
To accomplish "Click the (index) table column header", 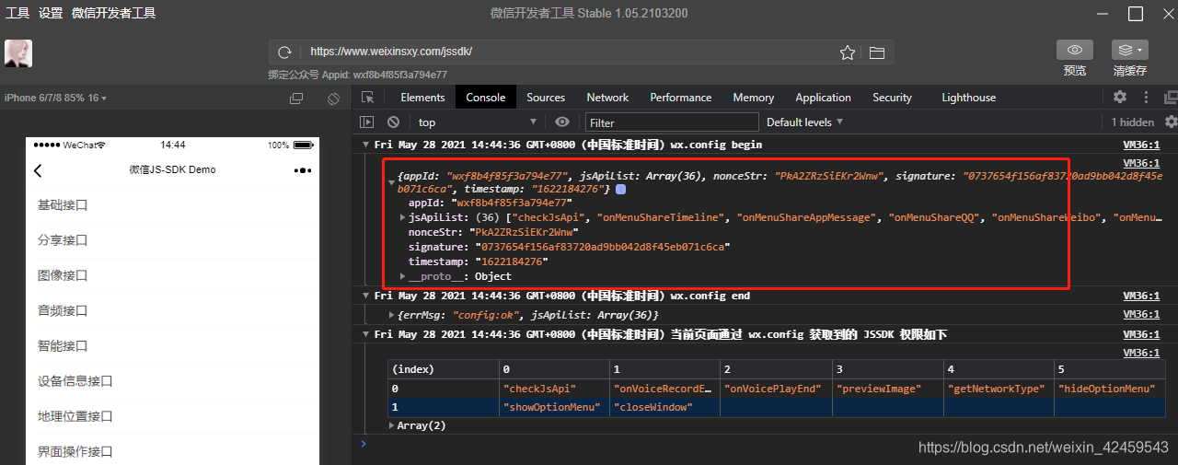I will click(x=444, y=369).
